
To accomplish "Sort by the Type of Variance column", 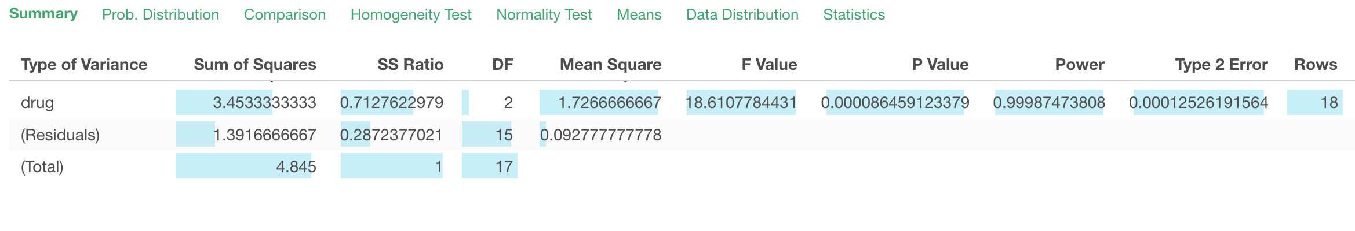I will (84, 64).
